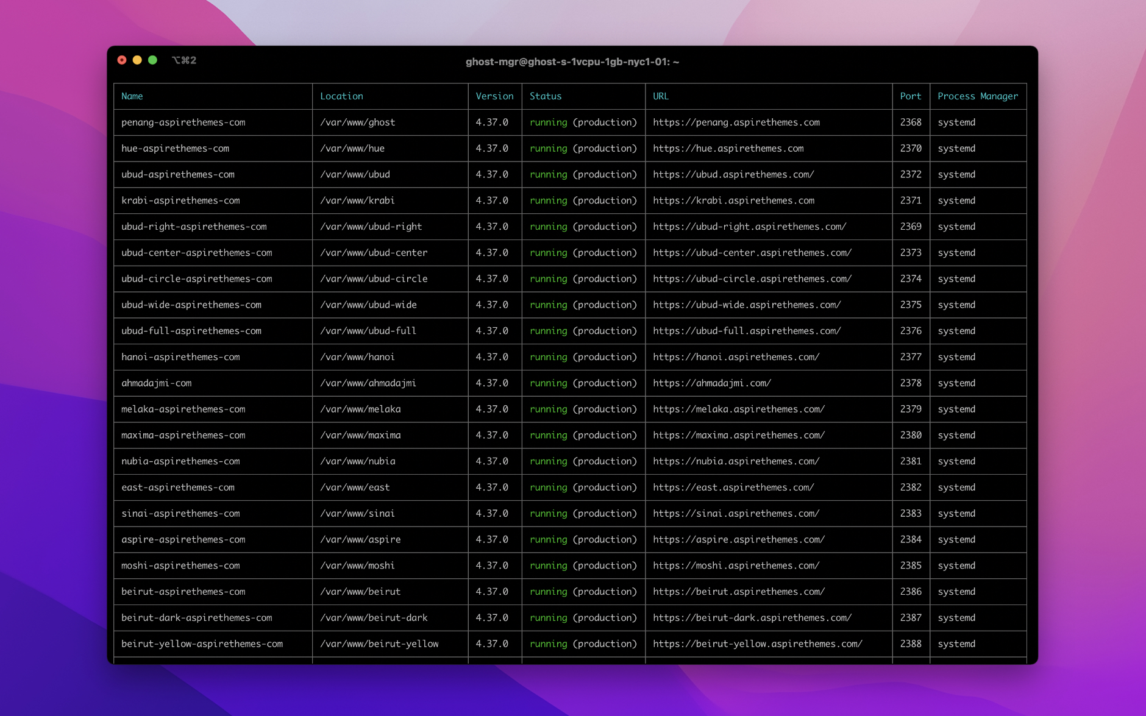The height and width of the screenshot is (716, 1146).
Task: Click the location /var/www/beirut-dark
Action: point(374,618)
